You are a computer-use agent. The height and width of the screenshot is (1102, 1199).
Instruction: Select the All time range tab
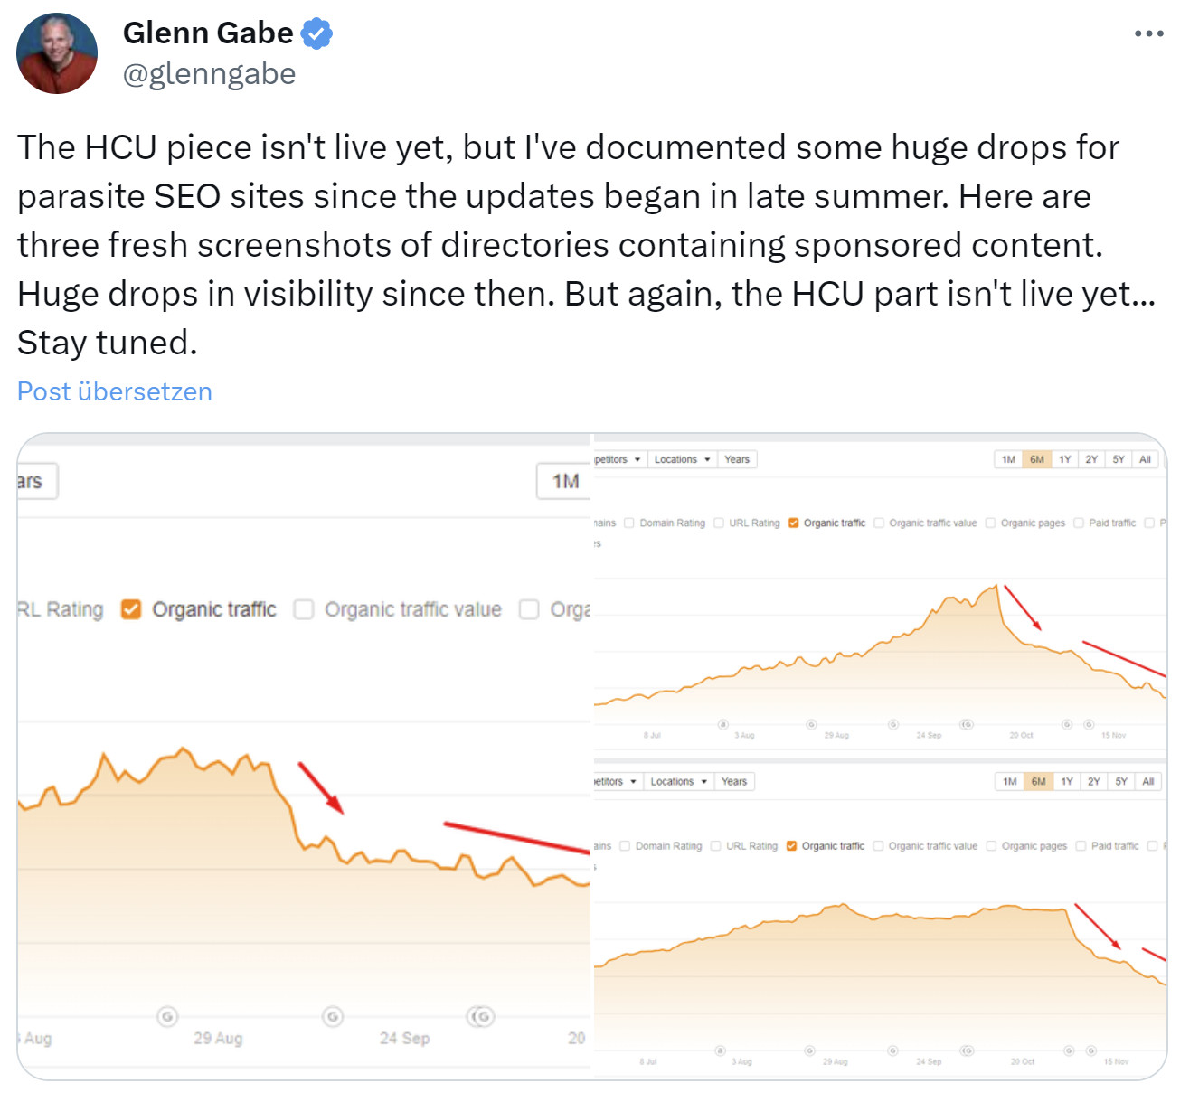click(x=1145, y=459)
